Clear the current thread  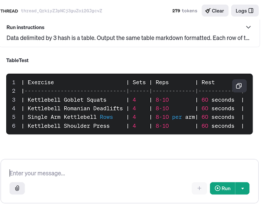[215, 11]
